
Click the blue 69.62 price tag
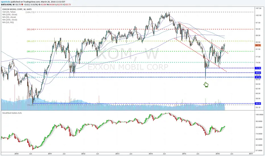[x=258, y=73]
